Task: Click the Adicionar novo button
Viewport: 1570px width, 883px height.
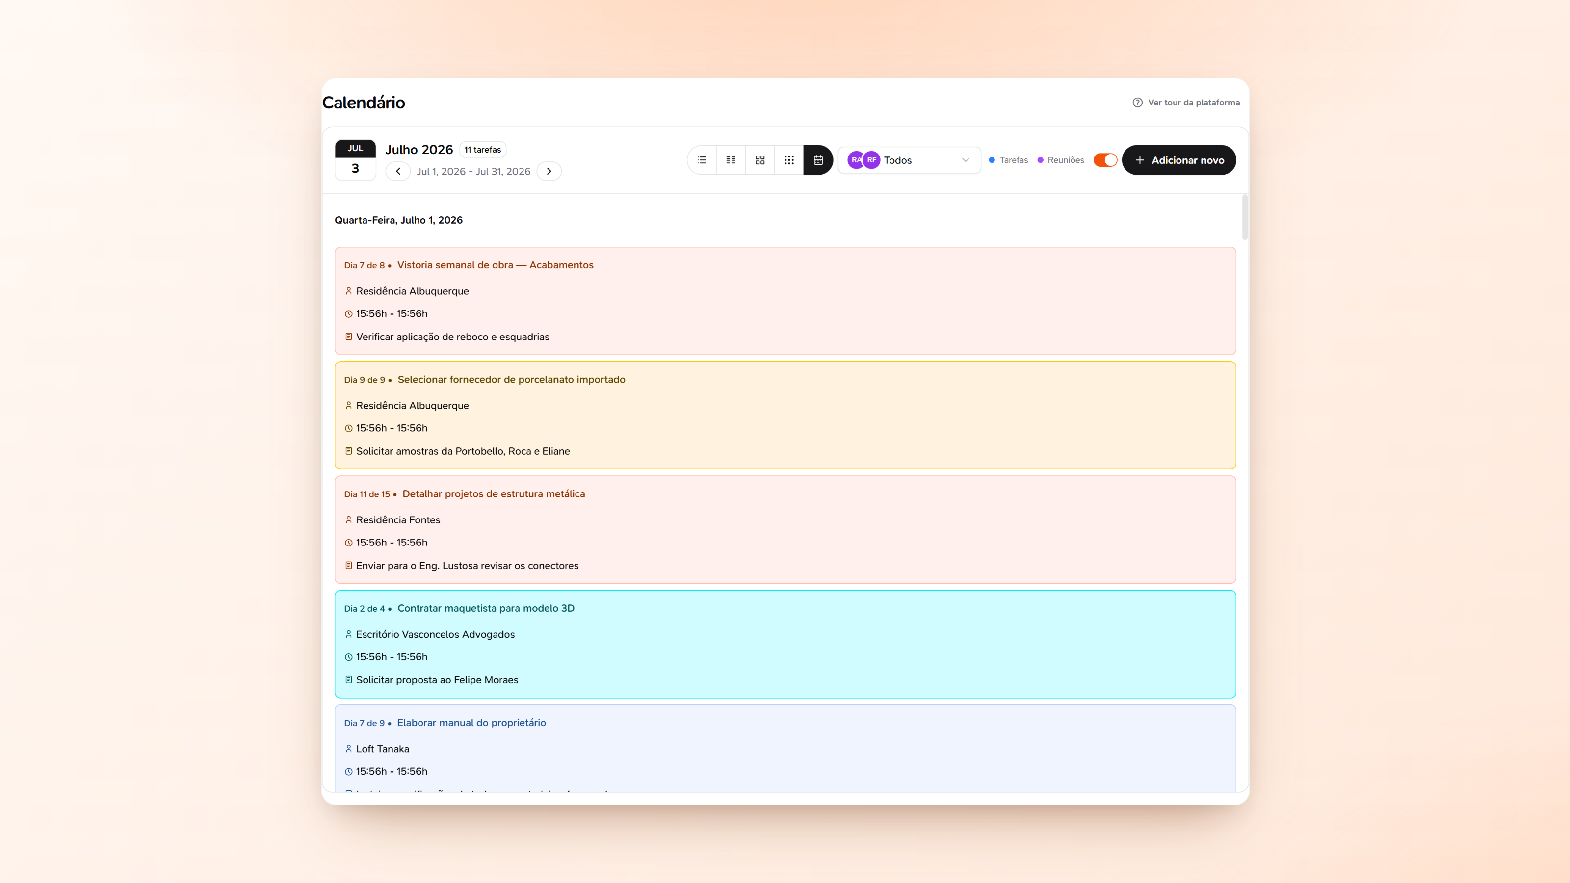Action: (x=1178, y=159)
